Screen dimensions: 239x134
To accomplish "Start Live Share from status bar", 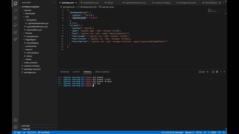I will [44, 133].
